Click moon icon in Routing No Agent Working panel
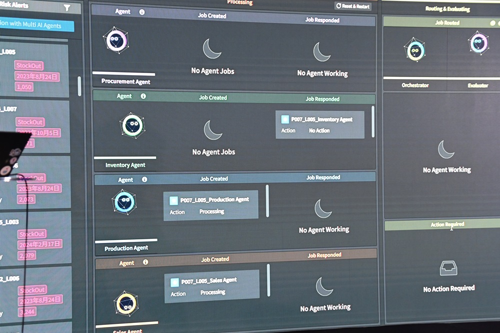Viewport: 500px width, 333px height. click(x=446, y=149)
